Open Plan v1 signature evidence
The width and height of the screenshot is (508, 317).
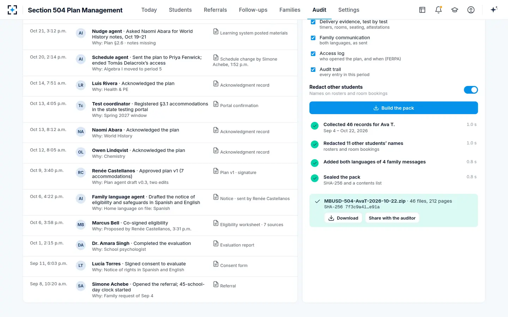tap(235, 172)
